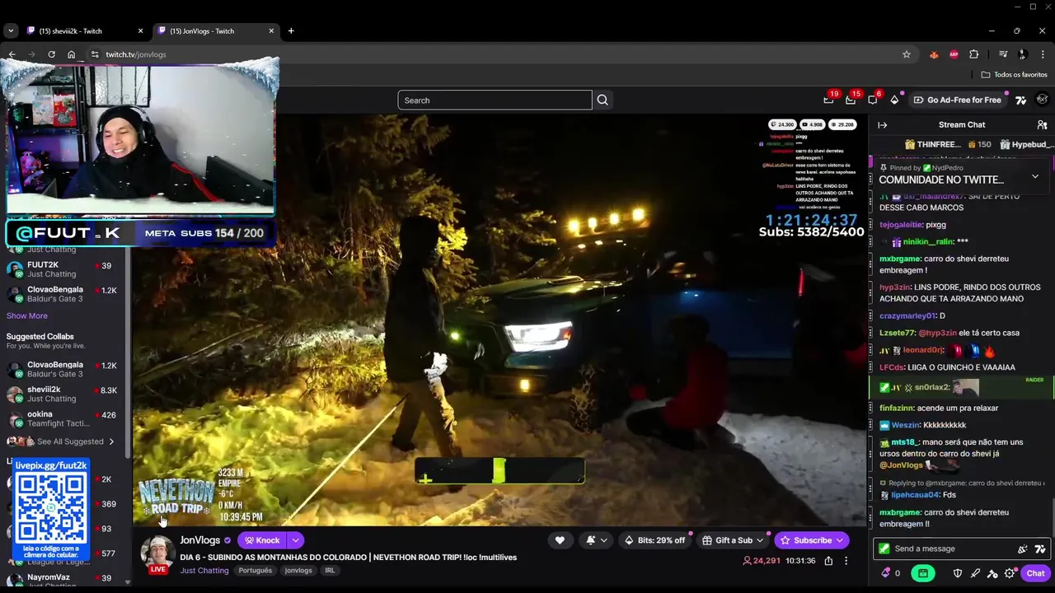Open the dropdown arrow beside Knock

click(295, 540)
